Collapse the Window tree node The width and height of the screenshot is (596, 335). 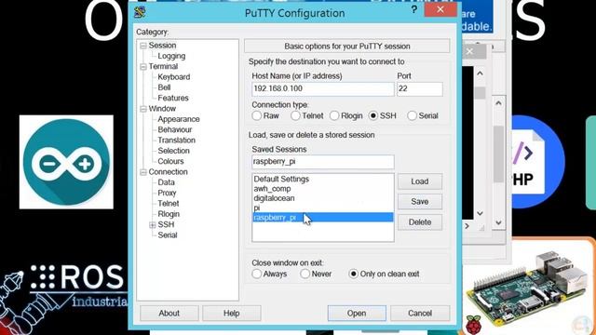pyautogui.click(x=143, y=109)
